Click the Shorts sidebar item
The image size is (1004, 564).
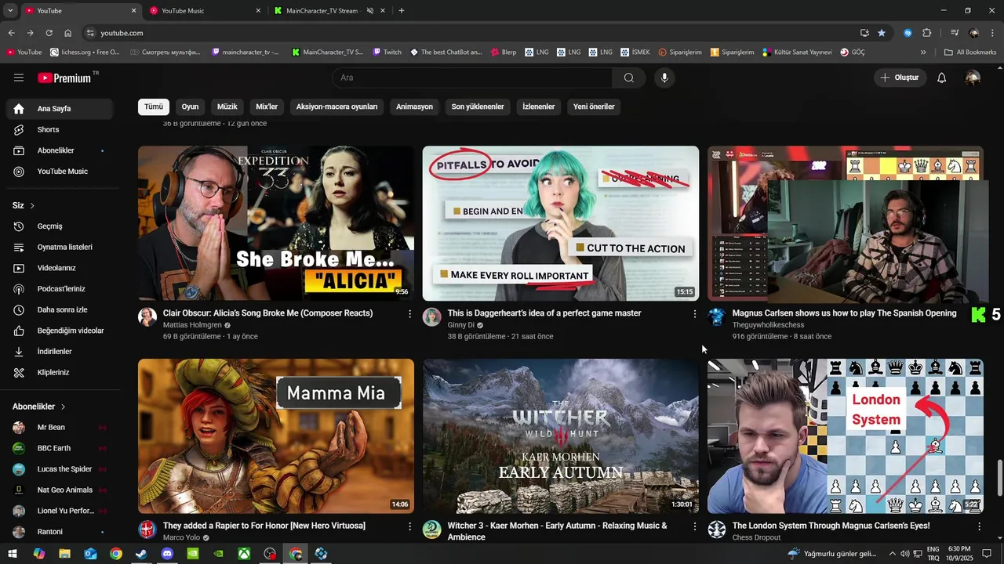pyautogui.click(x=60, y=129)
